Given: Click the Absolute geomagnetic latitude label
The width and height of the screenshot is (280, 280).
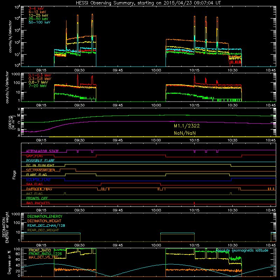Looking at the screenshot, I should pos(242,251).
